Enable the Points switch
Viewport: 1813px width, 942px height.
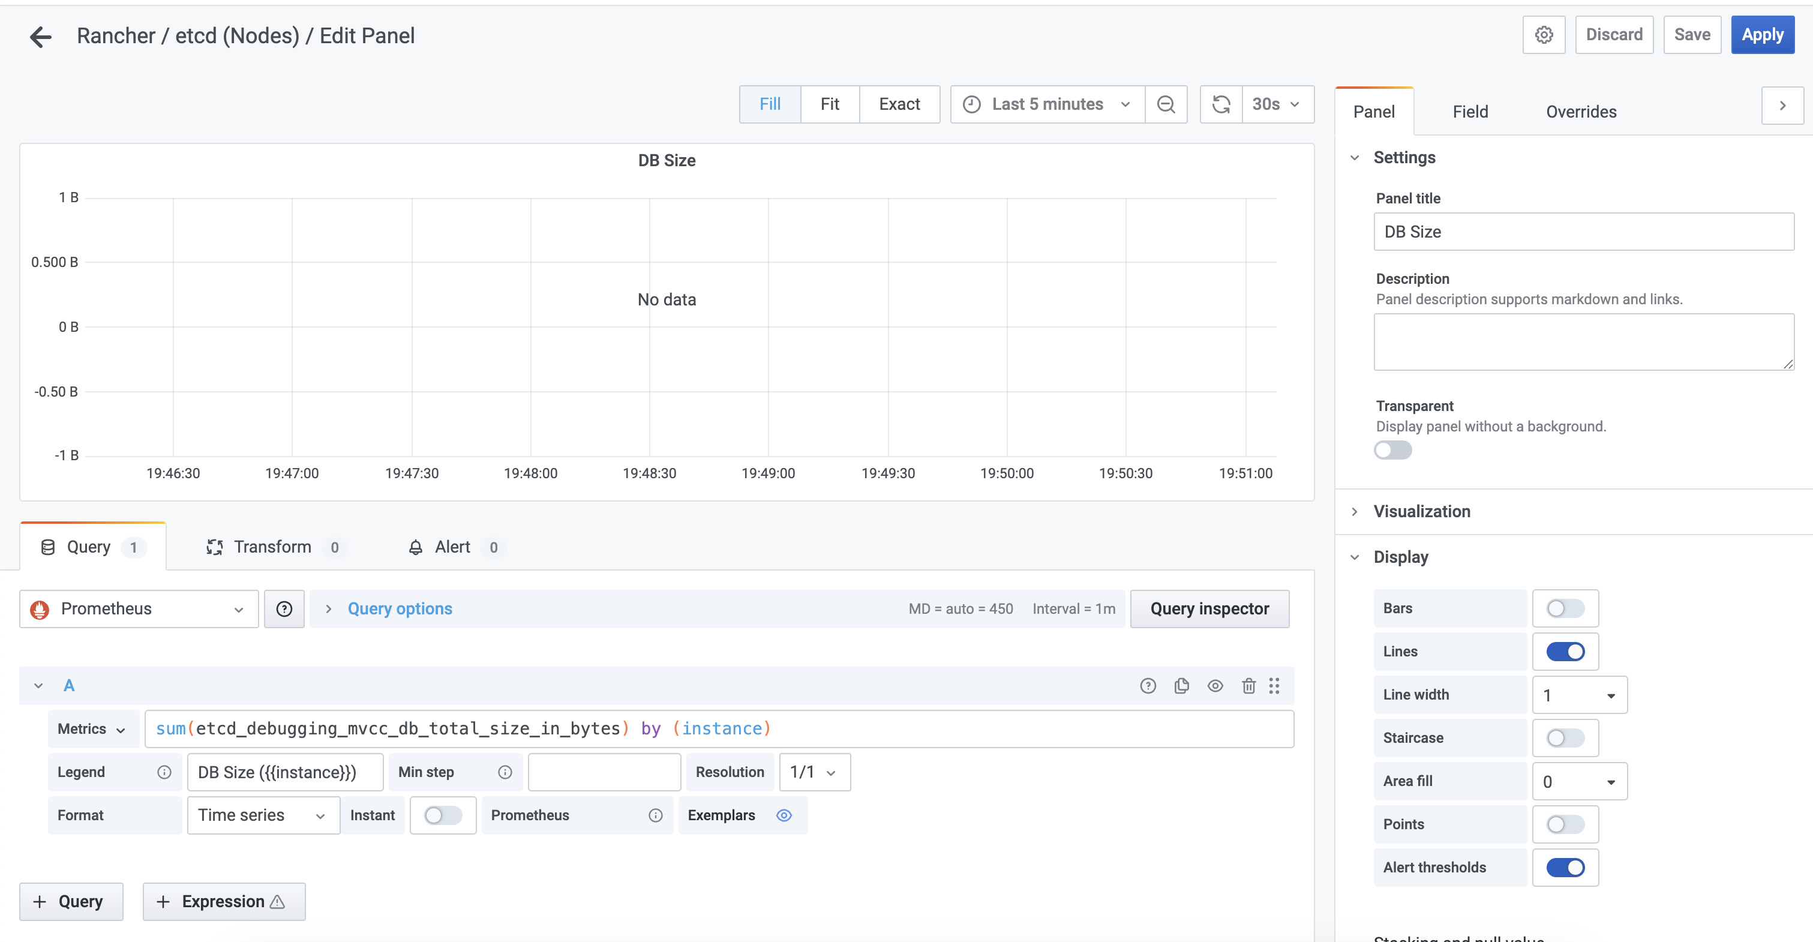pyautogui.click(x=1565, y=824)
